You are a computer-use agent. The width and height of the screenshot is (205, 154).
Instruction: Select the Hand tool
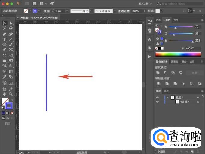(x=4, y=94)
